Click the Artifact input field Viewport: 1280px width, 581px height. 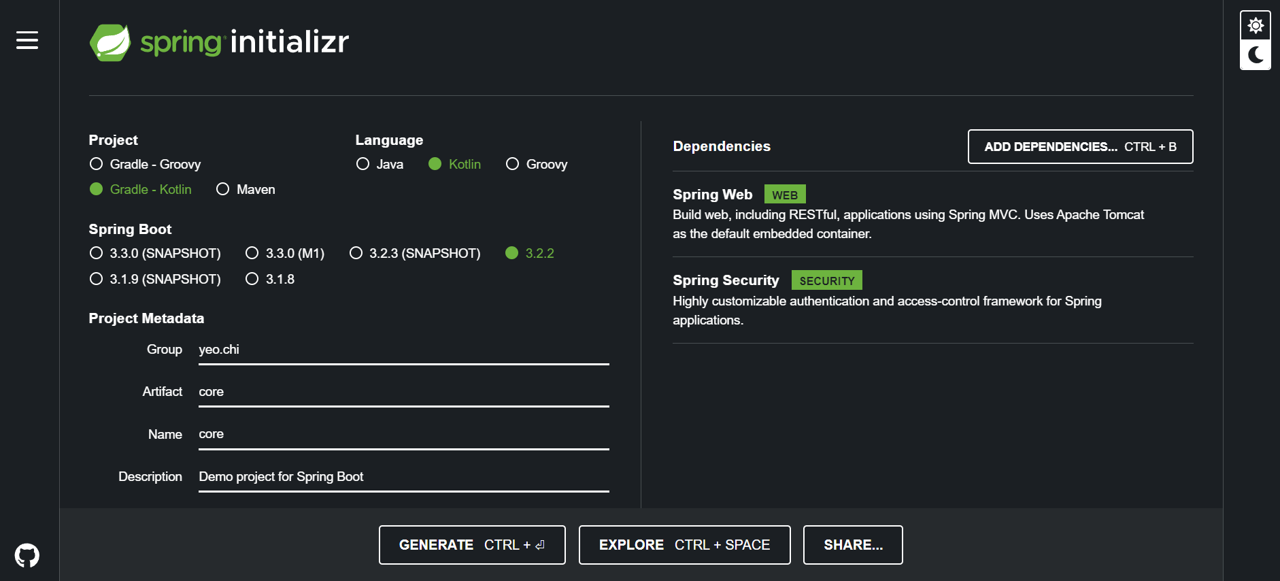(x=404, y=392)
